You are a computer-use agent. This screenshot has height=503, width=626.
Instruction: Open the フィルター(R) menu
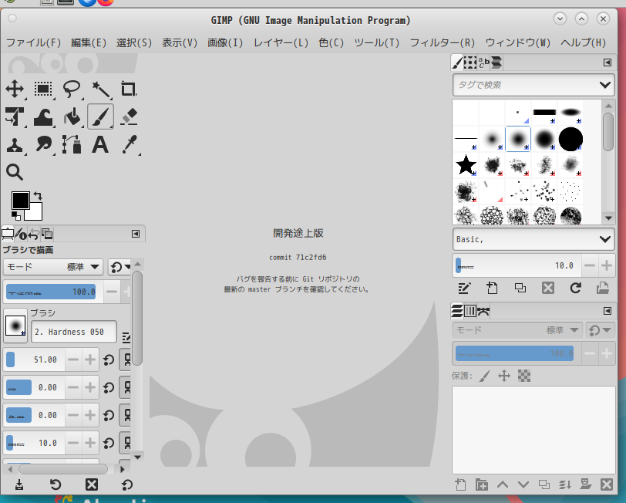point(442,42)
